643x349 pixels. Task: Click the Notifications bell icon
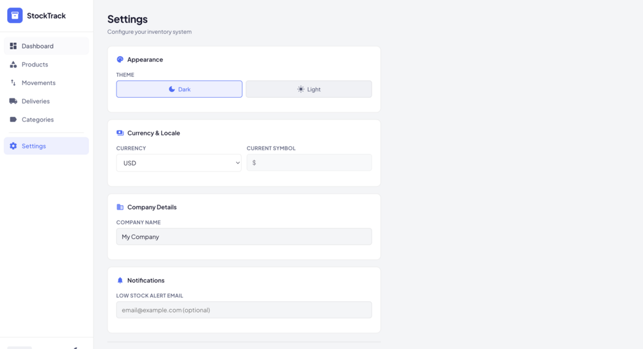tap(120, 281)
